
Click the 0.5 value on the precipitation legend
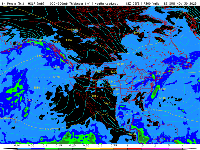coord(100,145)
